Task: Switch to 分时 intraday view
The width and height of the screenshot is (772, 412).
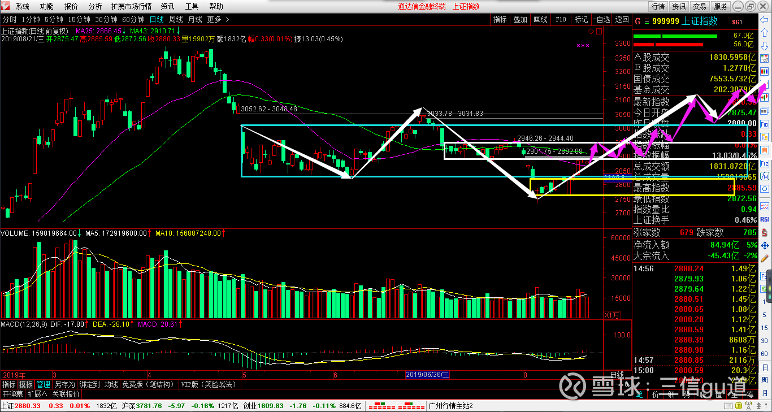Action: point(9,19)
